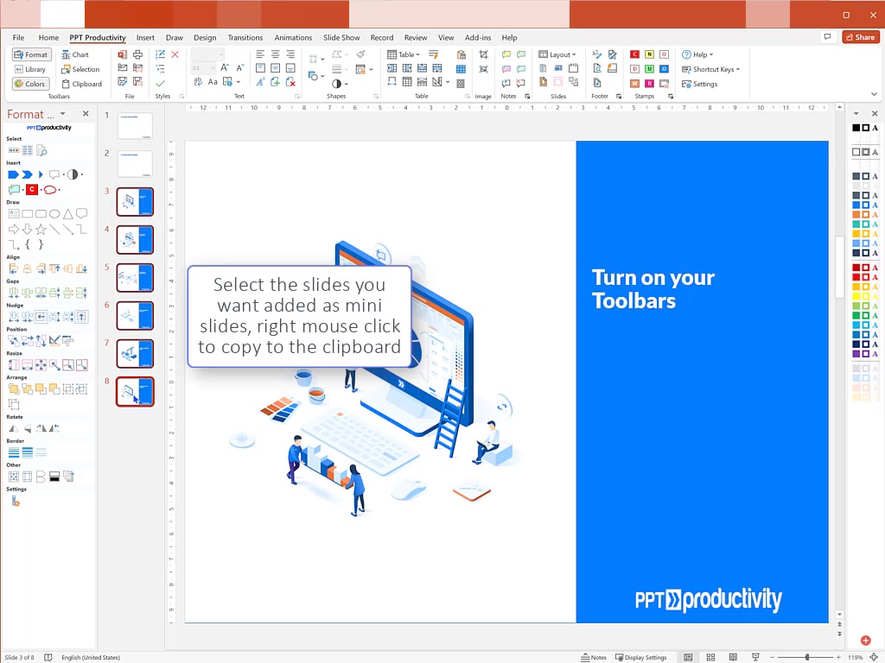Viewport: 885px width, 663px height.
Task: Collapse the ribbon using the chevron
Action: tap(874, 94)
